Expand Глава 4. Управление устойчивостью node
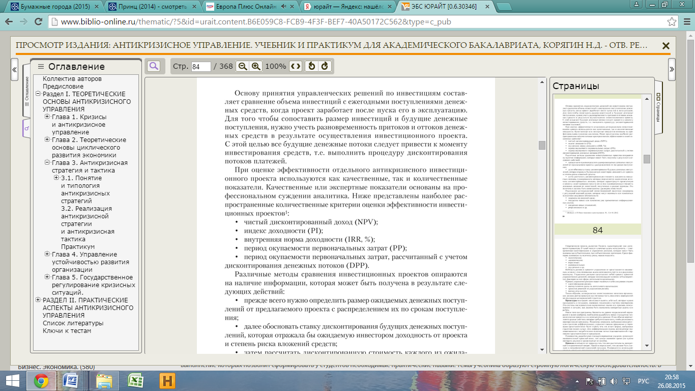This screenshot has width=695, height=391. (x=47, y=255)
